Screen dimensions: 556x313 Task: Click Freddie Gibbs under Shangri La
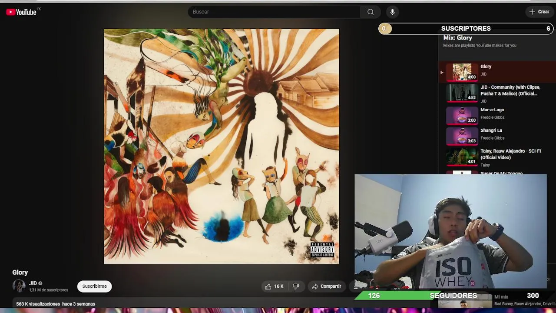492,138
